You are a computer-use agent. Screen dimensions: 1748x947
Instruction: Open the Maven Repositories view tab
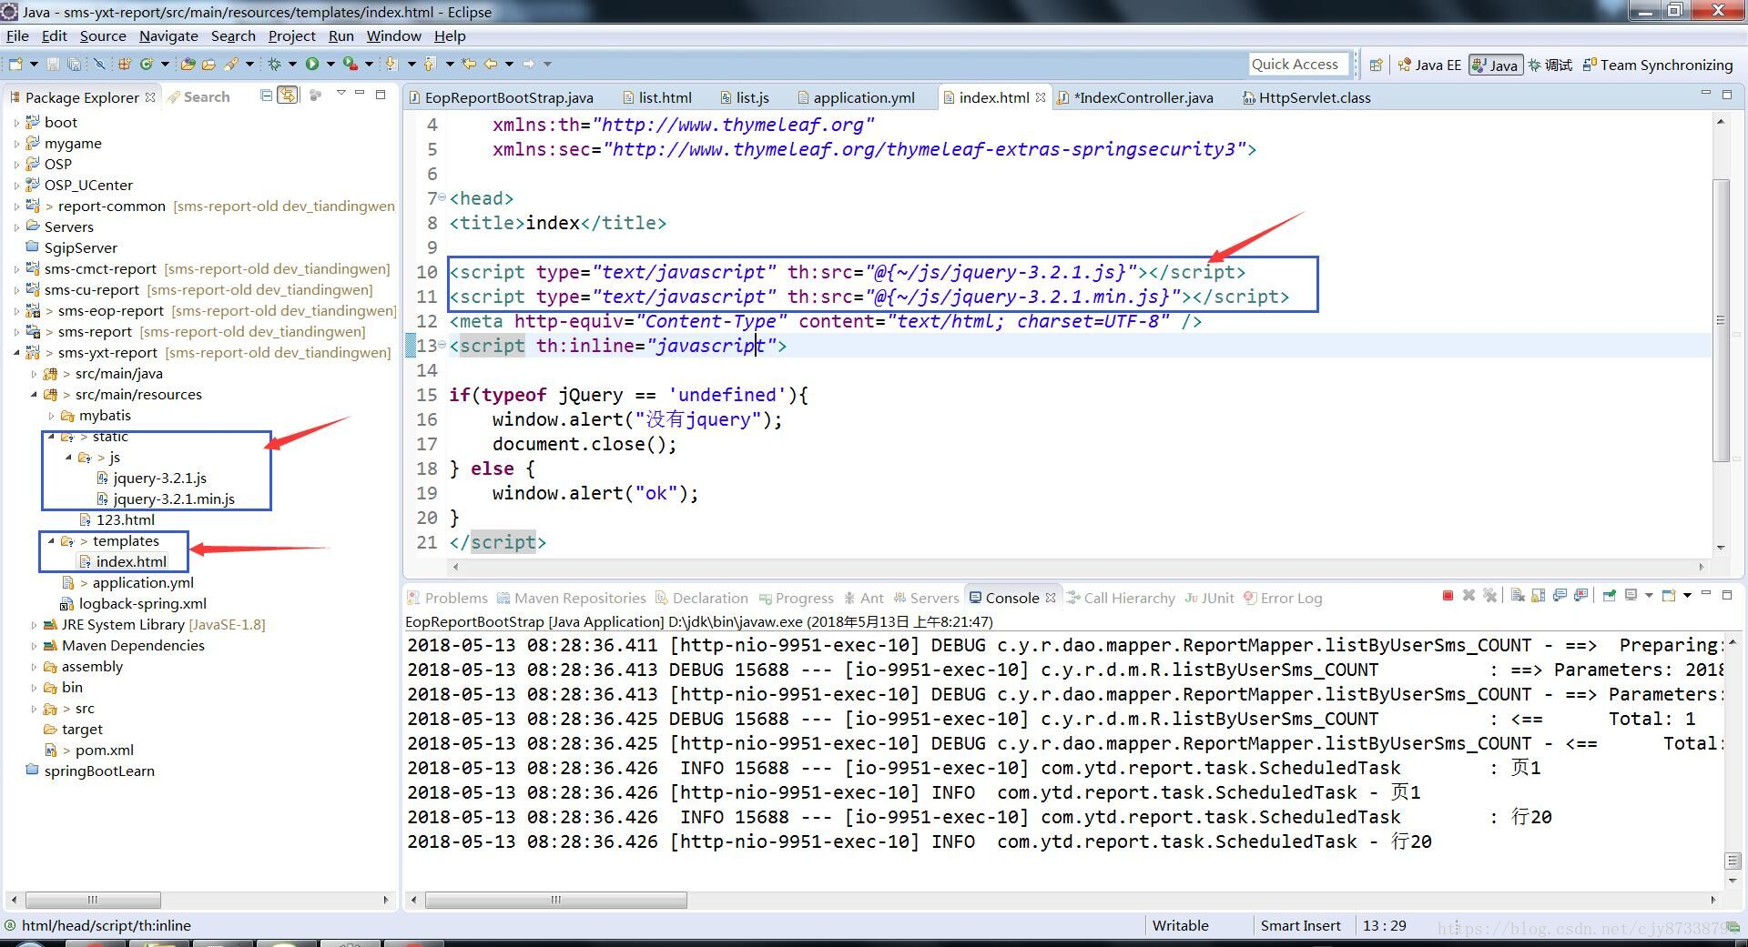click(x=571, y=598)
